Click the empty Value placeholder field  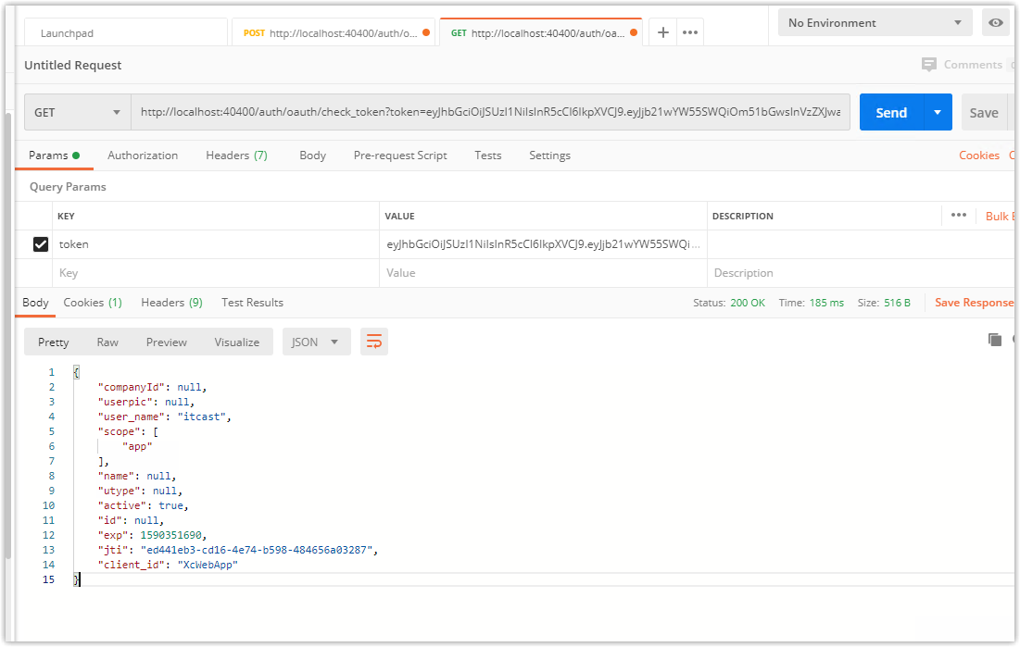tap(543, 273)
